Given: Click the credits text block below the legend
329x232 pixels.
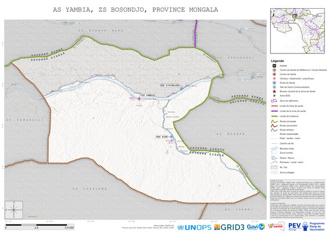Looking at the screenshot, I should [x=297, y=199].
